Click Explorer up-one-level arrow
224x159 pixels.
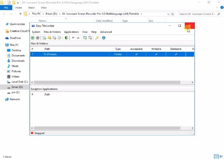(x=21, y=14)
